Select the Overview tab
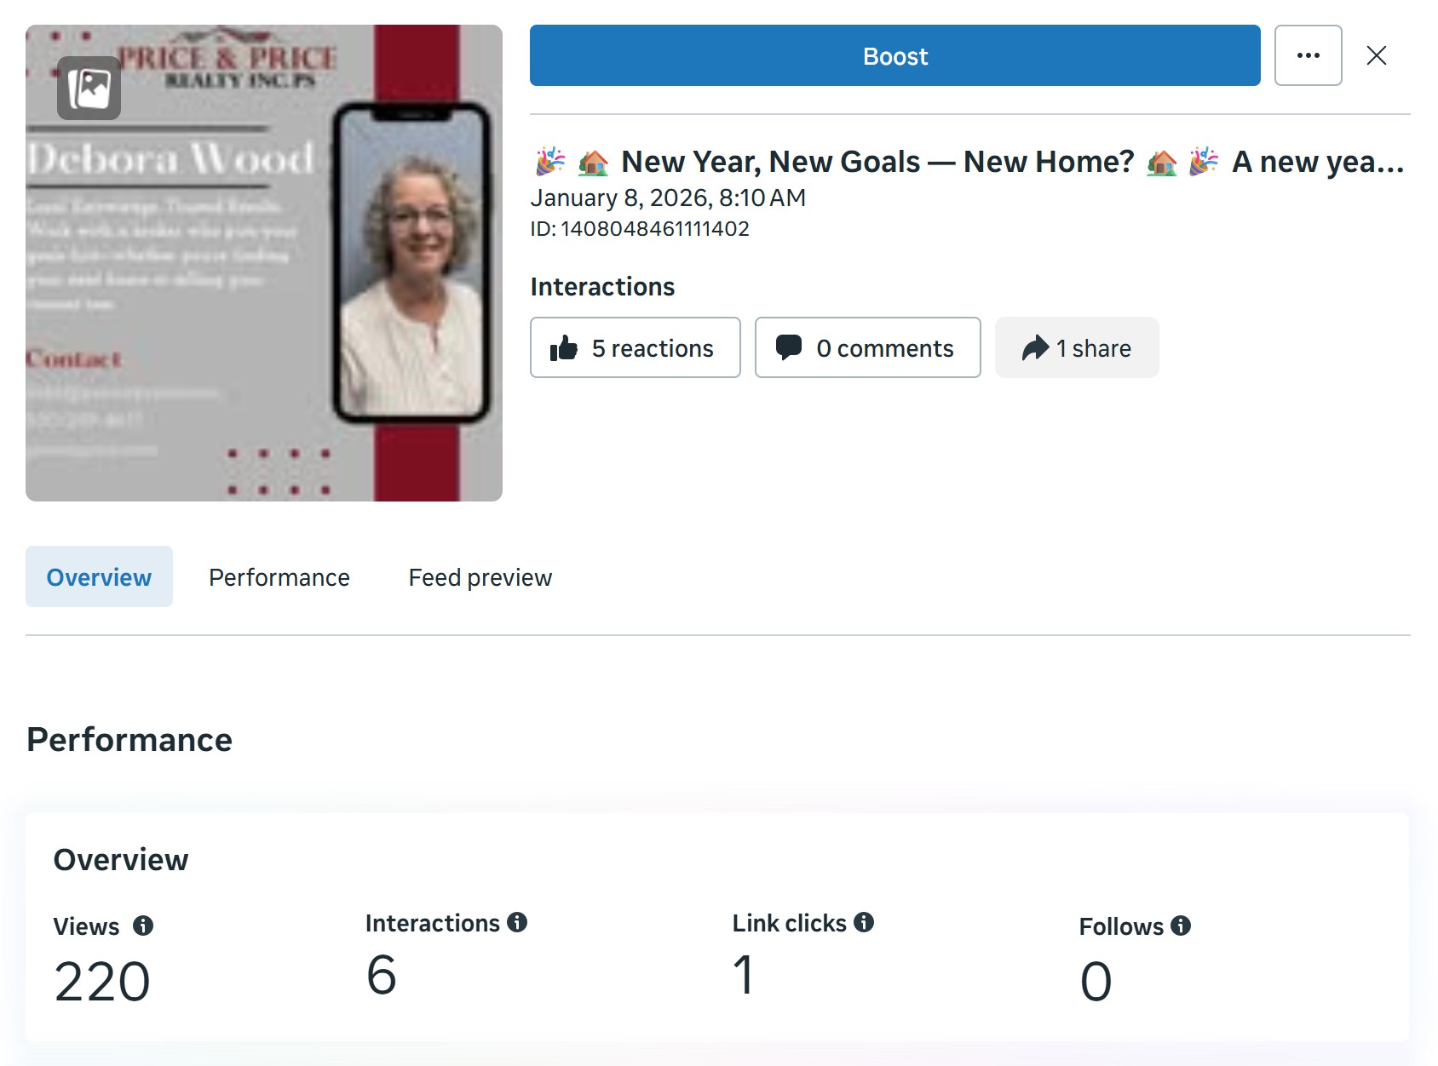The height and width of the screenshot is (1066, 1438). coord(99,577)
